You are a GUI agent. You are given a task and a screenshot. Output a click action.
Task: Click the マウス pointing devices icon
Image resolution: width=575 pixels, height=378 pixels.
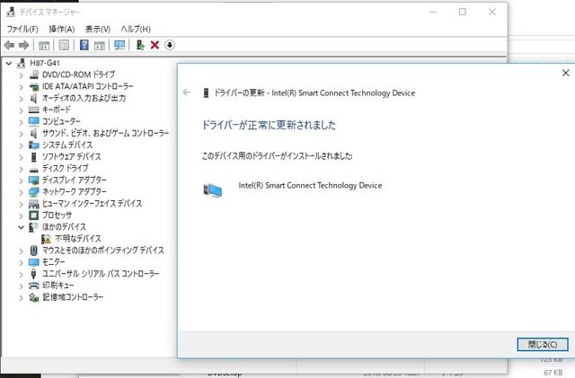(x=34, y=251)
